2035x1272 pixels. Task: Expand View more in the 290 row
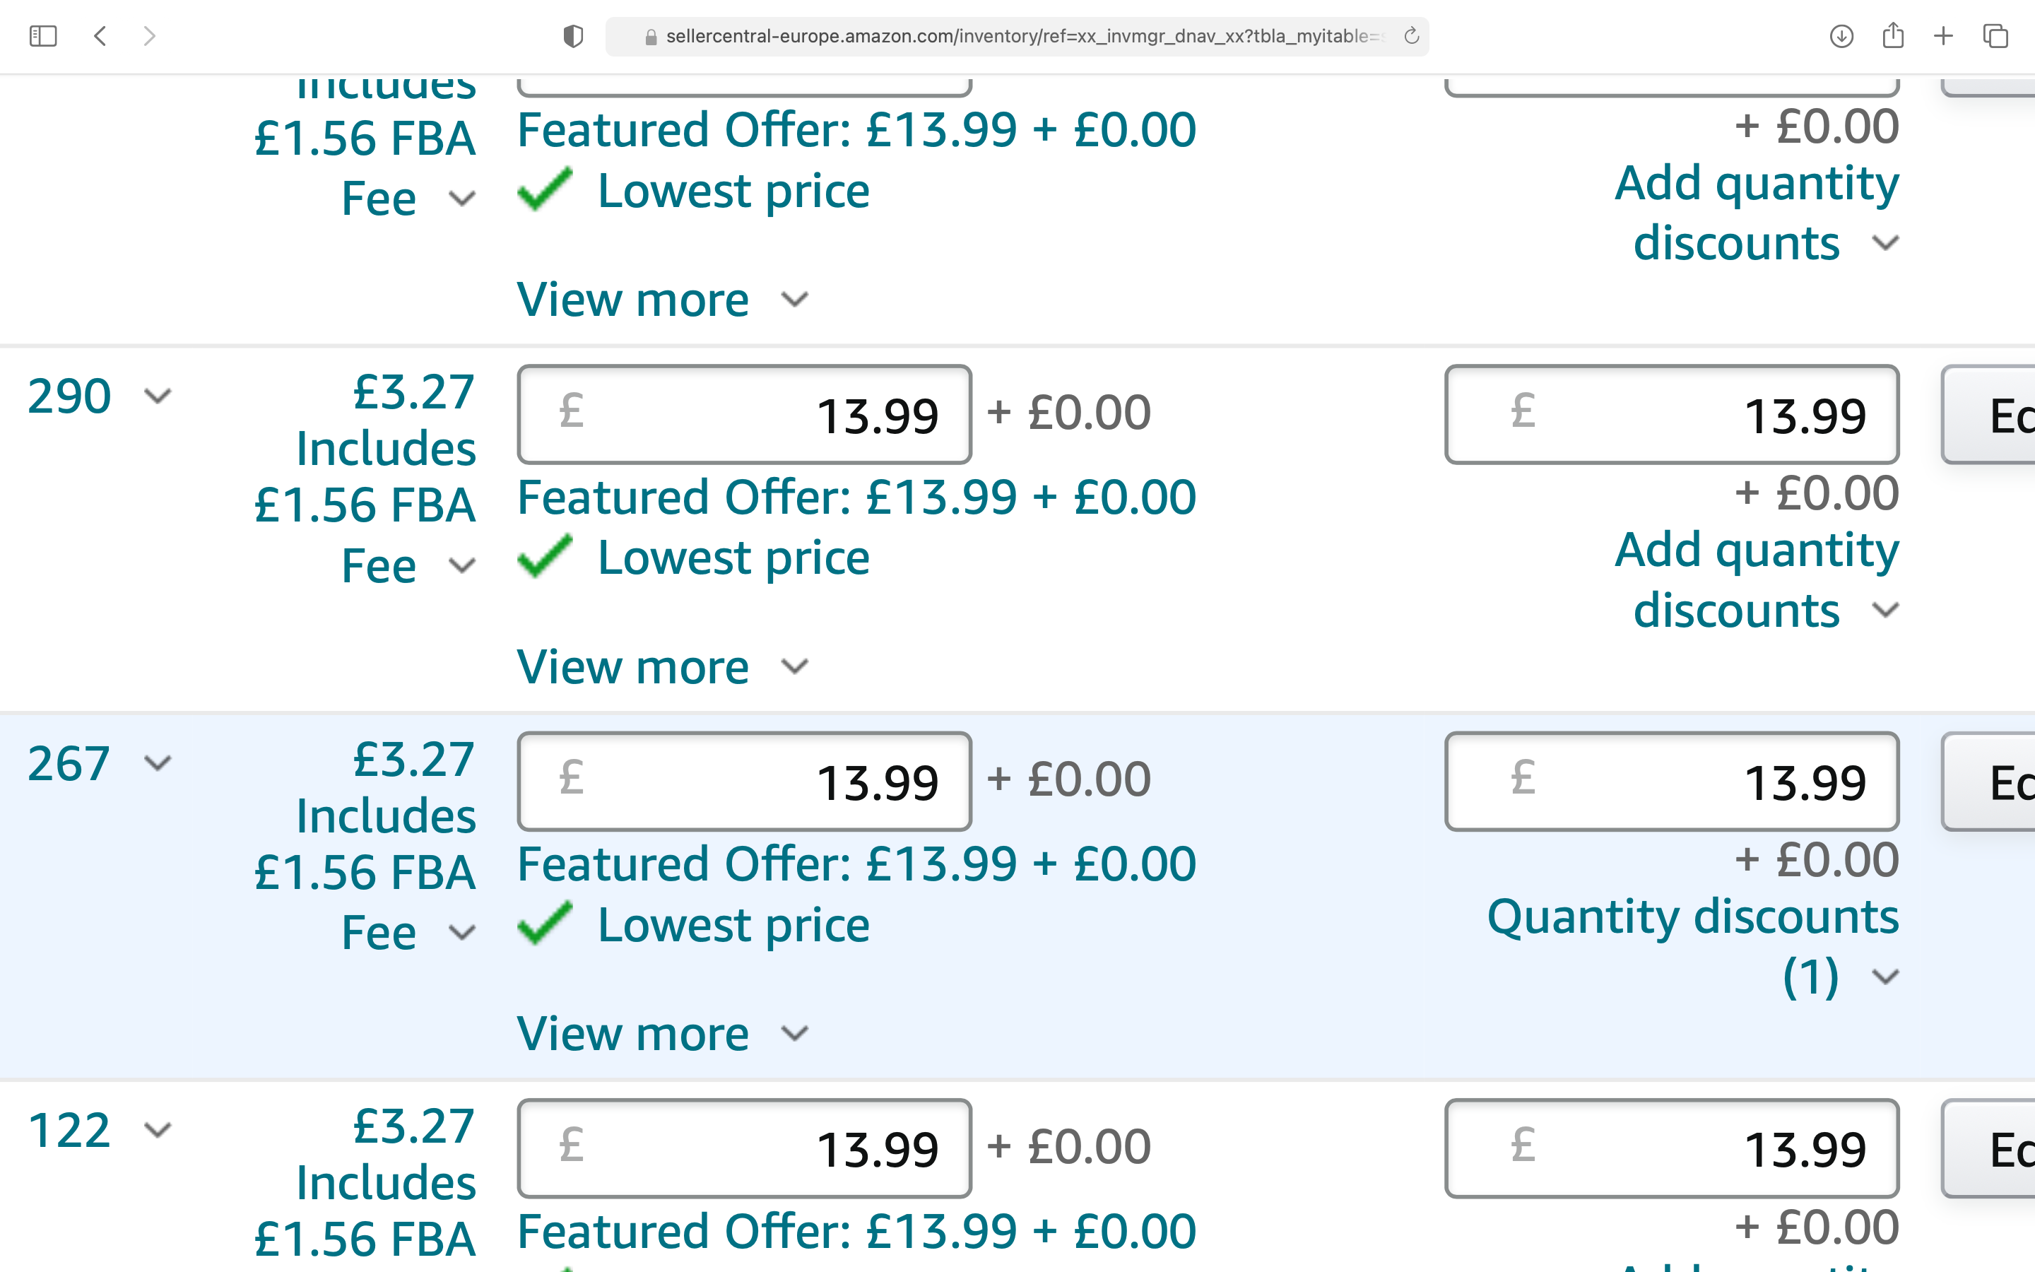pyautogui.click(x=663, y=667)
